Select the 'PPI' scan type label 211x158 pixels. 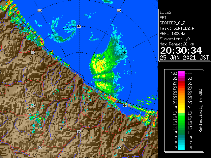pos(163,18)
